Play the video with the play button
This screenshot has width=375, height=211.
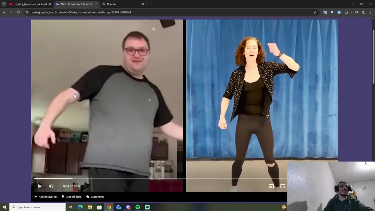[x=40, y=186]
